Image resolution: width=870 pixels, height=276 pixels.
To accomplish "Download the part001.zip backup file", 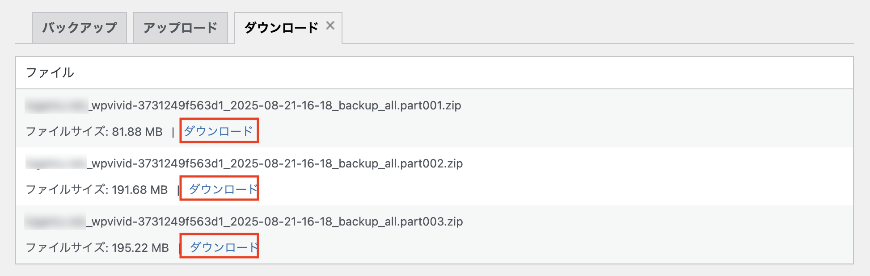I will (219, 131).
